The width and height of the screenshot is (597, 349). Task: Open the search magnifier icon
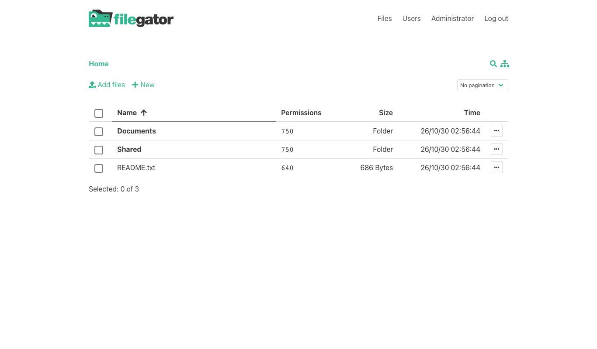[x=493, y=64]
